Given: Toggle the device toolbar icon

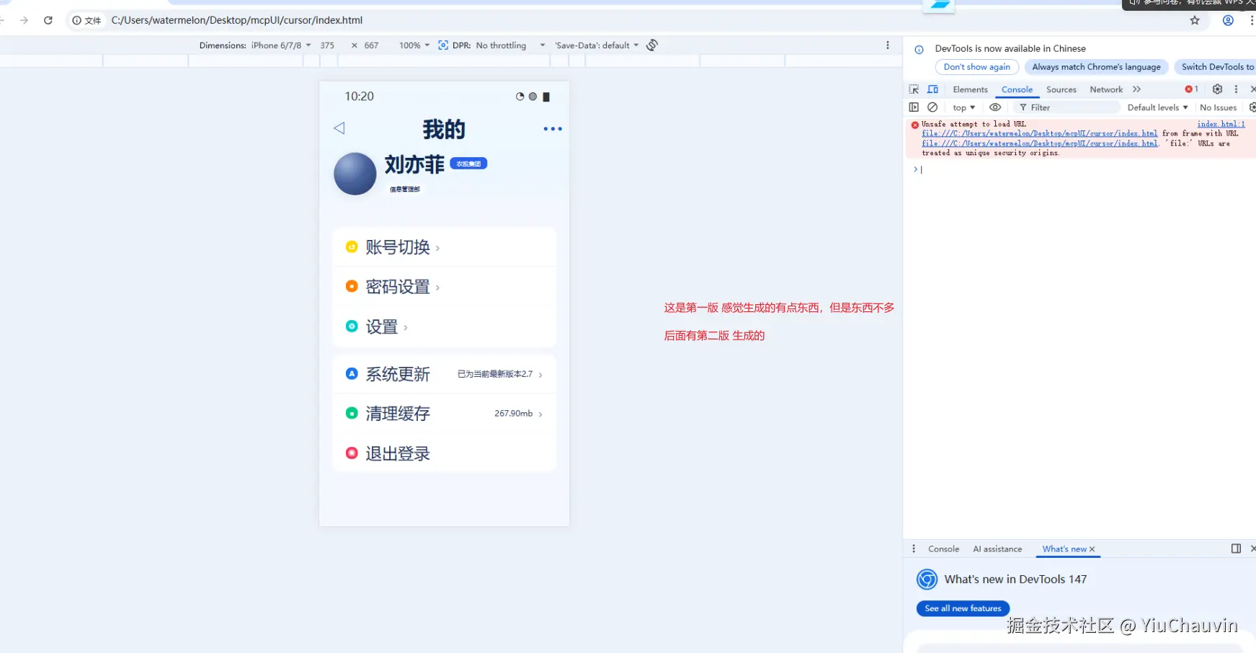Looking at the screenshot, I should click(933, 89).
